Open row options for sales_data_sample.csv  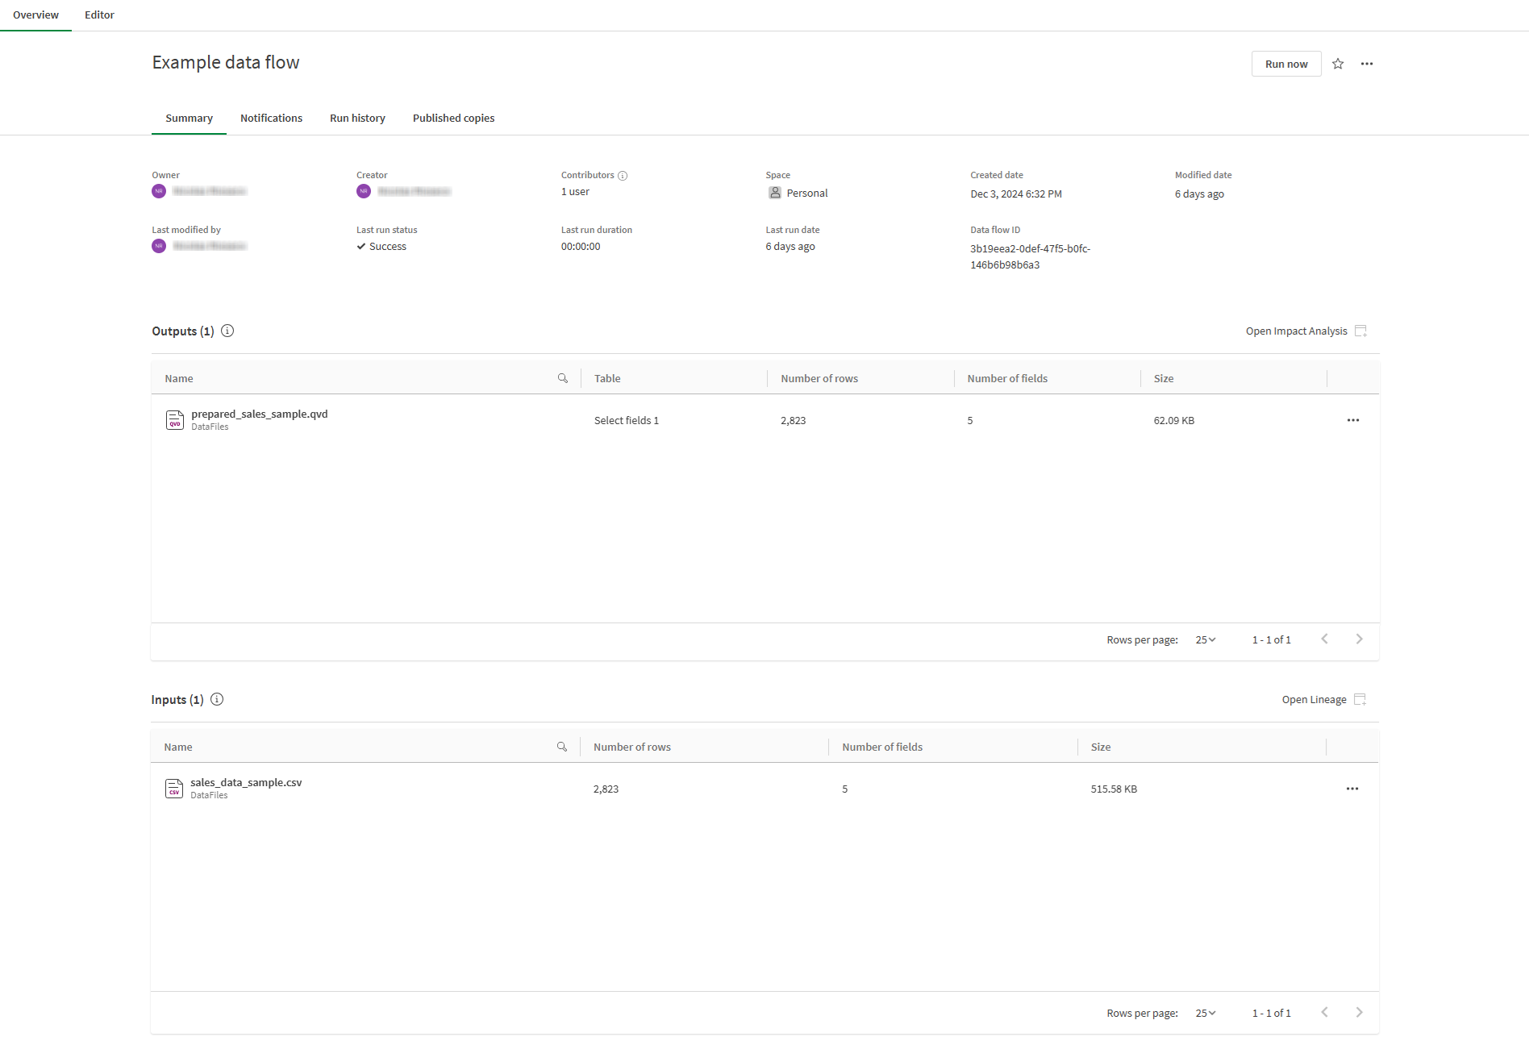click(x=1352, y=788)
